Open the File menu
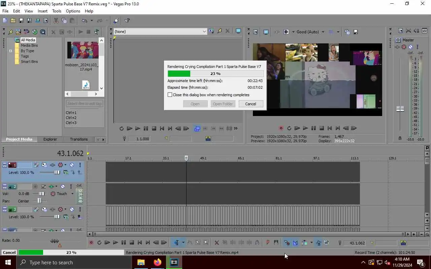This screenshot has height=269, width=431. point(5,11)
